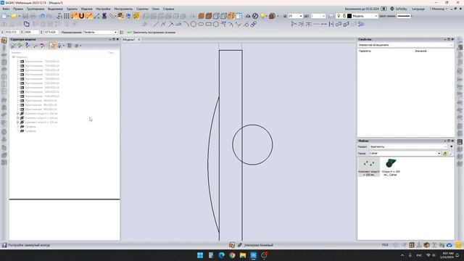This screenshot has width=464, height=261.
Task: Click the orange U-shaped toolbar icon
Action: (81, 16)
